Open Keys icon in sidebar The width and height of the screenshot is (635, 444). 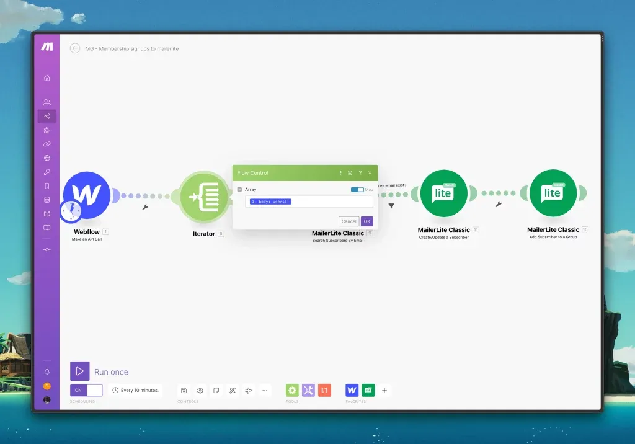(x=47, y=172)
